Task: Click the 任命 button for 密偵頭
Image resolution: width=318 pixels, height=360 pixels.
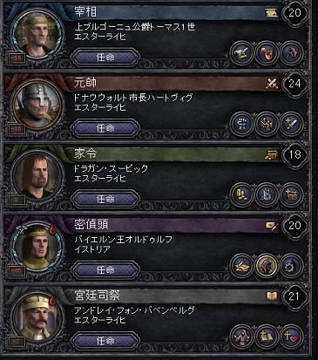Action: [105, 270]
